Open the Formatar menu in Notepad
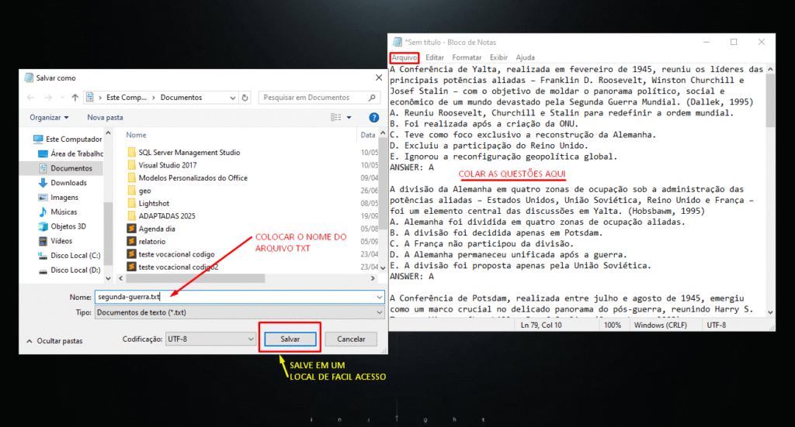 coord(467,57)
